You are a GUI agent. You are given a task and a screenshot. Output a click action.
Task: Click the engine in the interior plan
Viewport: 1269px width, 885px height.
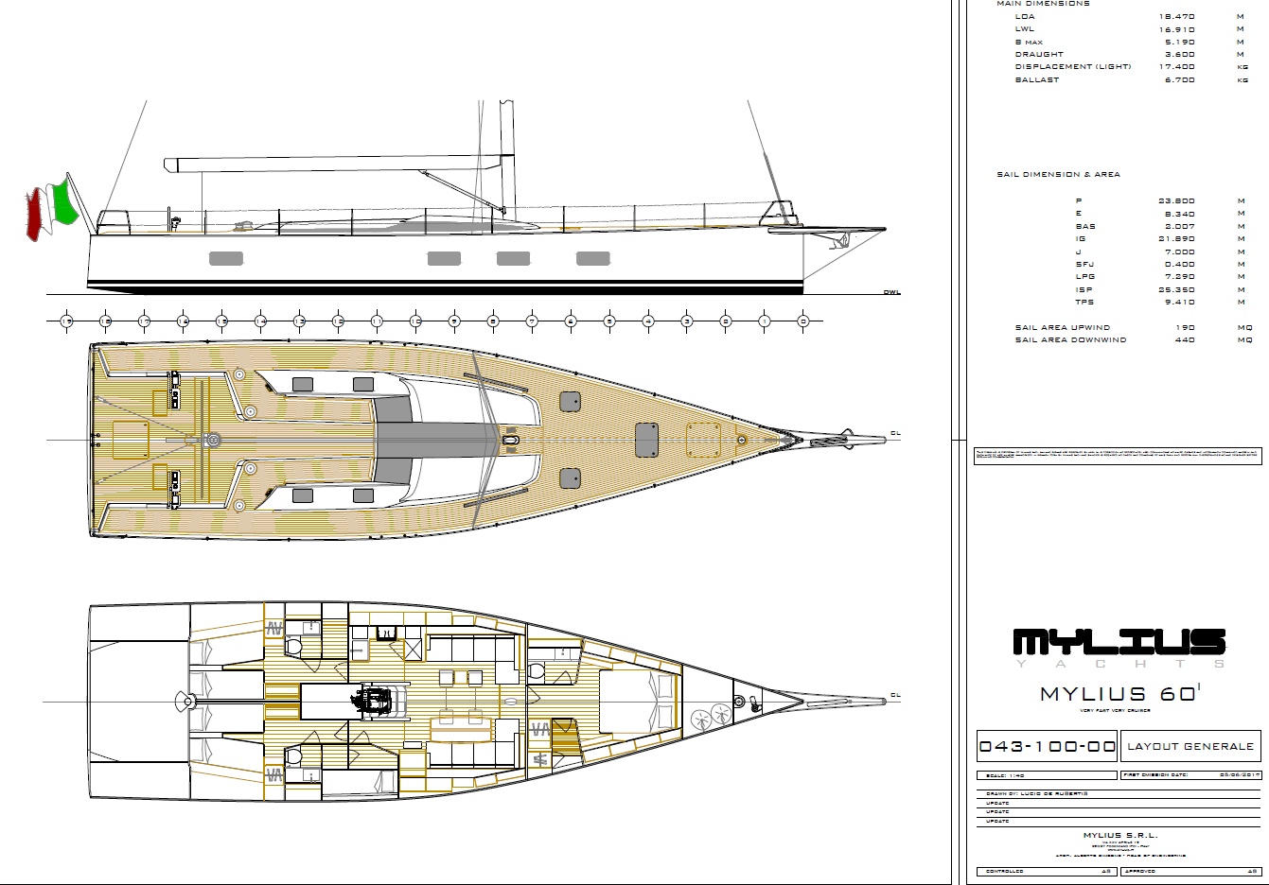point(374,702)
